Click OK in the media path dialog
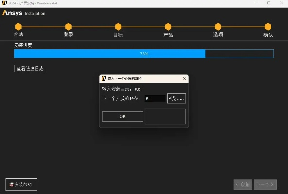 [123, 116]
